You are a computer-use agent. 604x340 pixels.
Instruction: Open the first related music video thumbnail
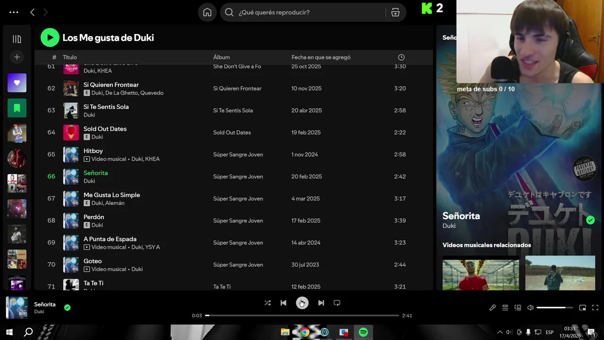[x=481, y=273]
